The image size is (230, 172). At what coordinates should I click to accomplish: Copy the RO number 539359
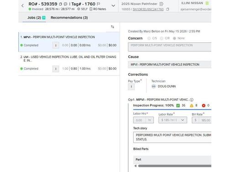(x=60, y=4)
